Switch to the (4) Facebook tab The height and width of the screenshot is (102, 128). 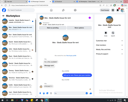63,2
